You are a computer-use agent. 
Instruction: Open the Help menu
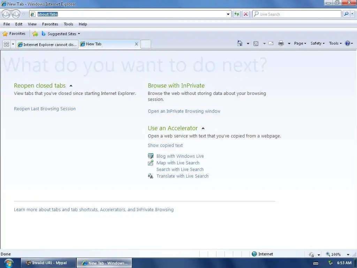[83, 24]
